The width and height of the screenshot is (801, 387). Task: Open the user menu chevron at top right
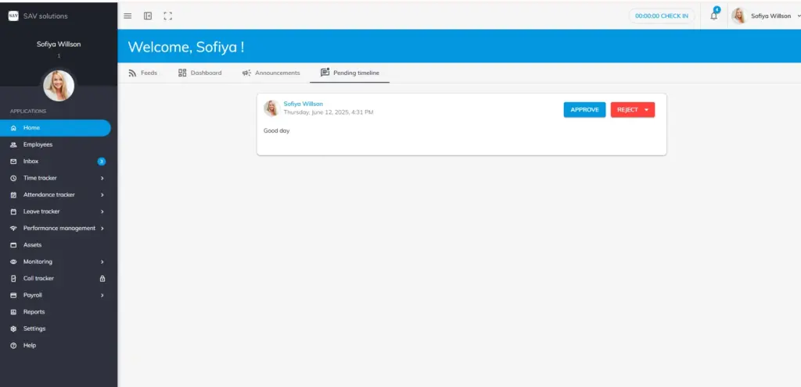point(799,16)
